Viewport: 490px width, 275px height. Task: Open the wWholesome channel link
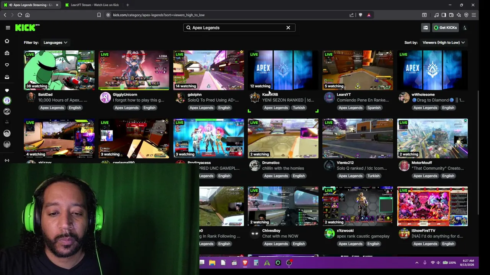(423, 94)
